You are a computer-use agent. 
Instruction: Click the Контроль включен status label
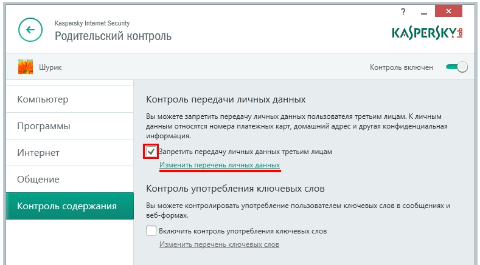click(402, 67)
